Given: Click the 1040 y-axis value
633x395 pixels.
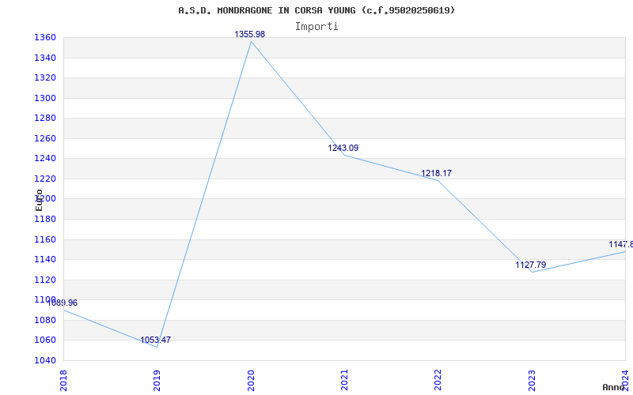Looking at the screenshot, I should (x=45, y=360).
